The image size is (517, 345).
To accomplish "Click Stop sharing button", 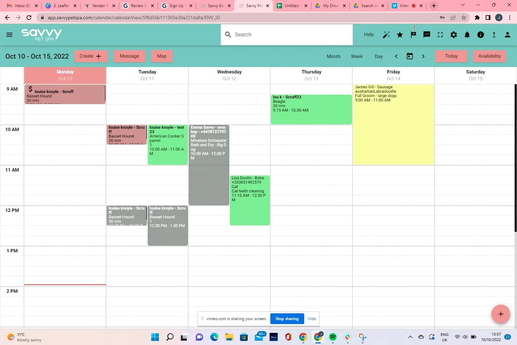I will pyautogui.click(x=287, y=319).
